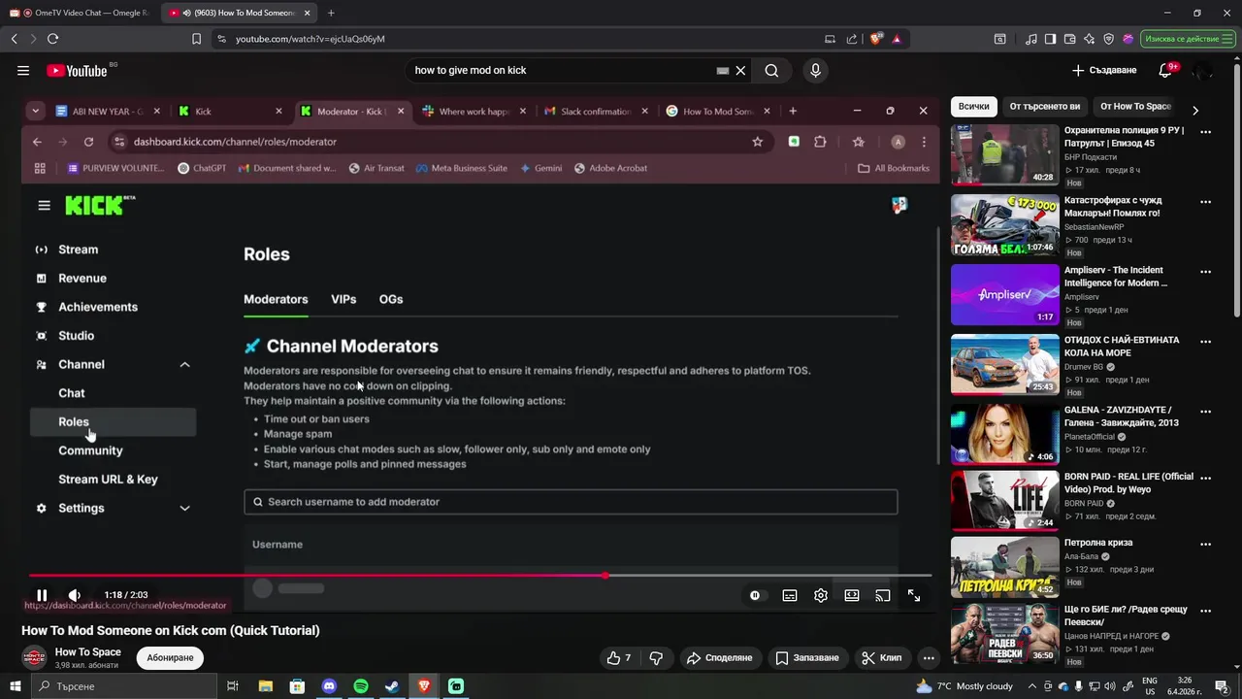Open a new browser tab
Viewport: 1242px width, 699px height.
click(x=331, y=13)
